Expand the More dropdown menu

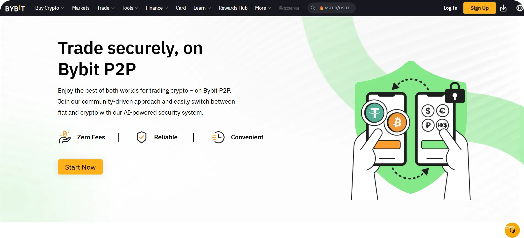point(263,8)
